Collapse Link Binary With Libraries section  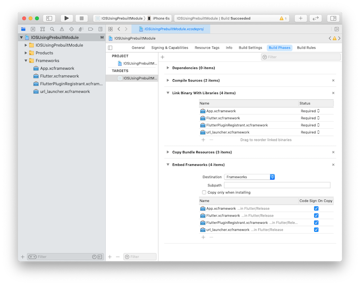[168, 93]
